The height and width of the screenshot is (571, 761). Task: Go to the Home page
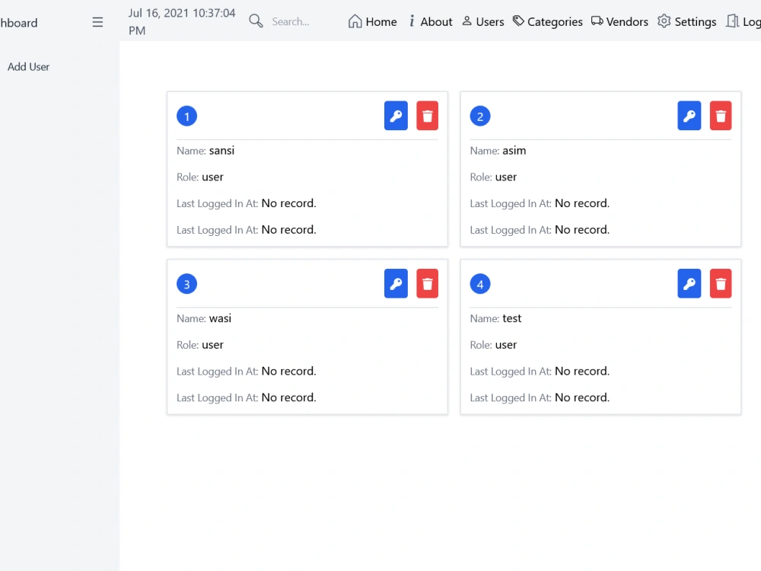[x=372, y=22]
